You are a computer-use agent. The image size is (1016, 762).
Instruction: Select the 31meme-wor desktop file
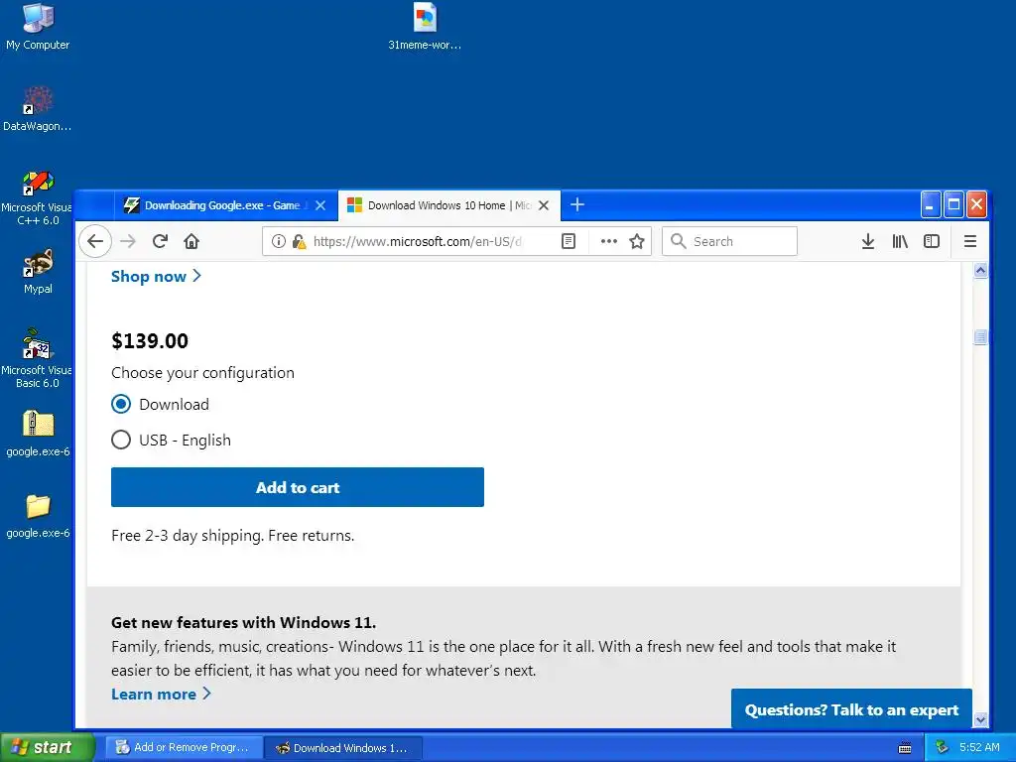(425, 27)
